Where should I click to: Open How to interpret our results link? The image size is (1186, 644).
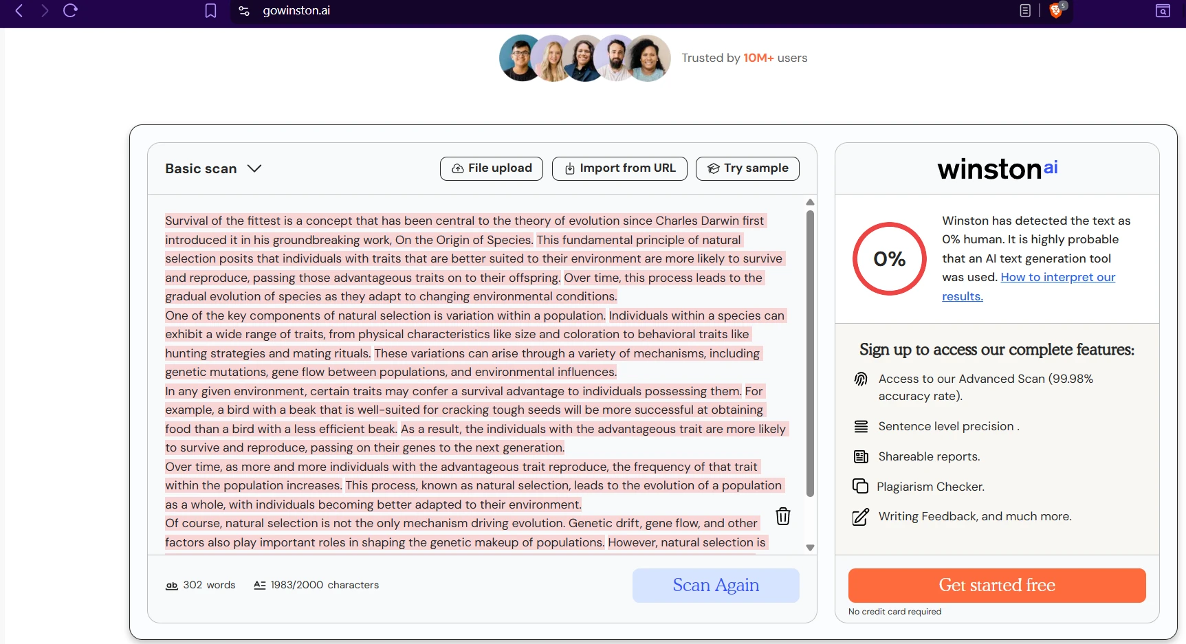[1057, 277]
